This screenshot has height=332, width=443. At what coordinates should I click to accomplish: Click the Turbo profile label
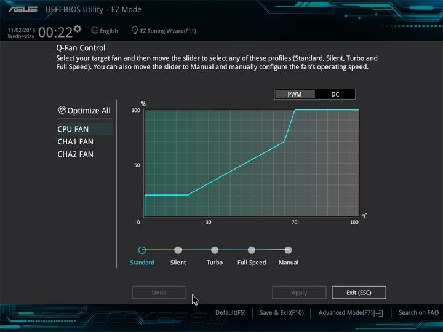click(215, 263)
